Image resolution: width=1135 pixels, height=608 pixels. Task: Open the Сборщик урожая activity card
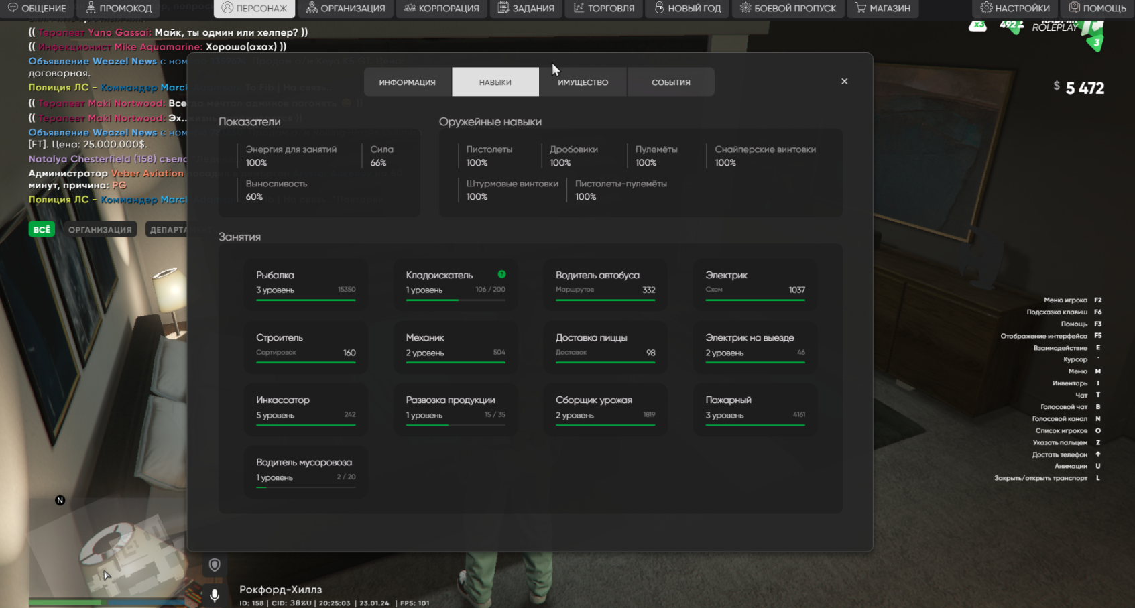[x=605, y=409]
